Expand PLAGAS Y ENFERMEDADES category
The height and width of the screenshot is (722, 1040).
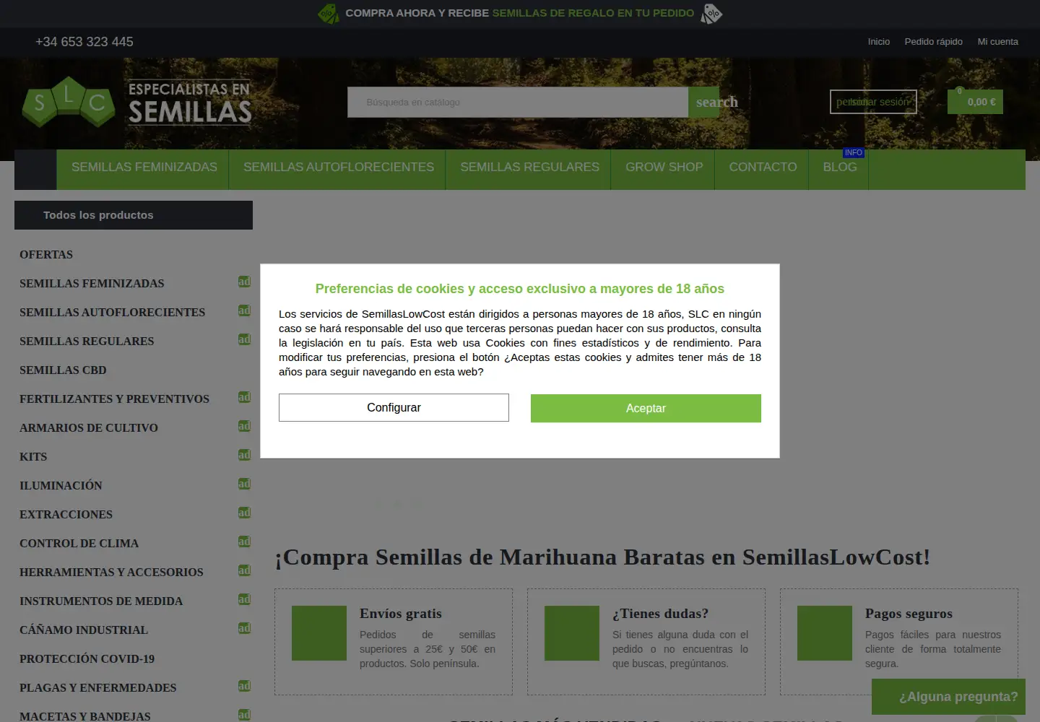click(244, 686)
